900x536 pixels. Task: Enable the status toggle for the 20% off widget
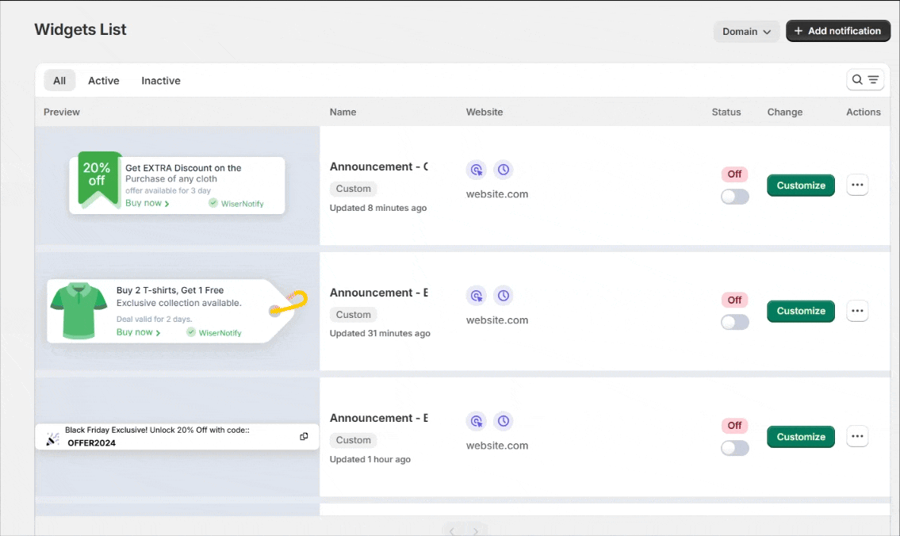click(734, 197)
